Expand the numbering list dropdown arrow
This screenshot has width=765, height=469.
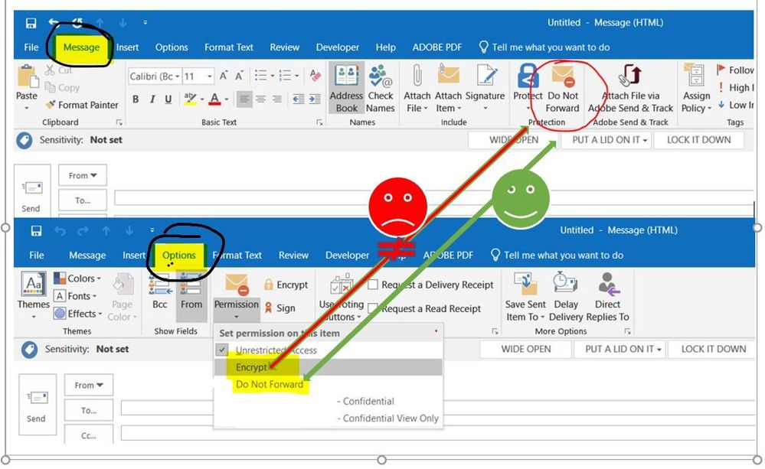pyautogui.click(x=296, y=76)
